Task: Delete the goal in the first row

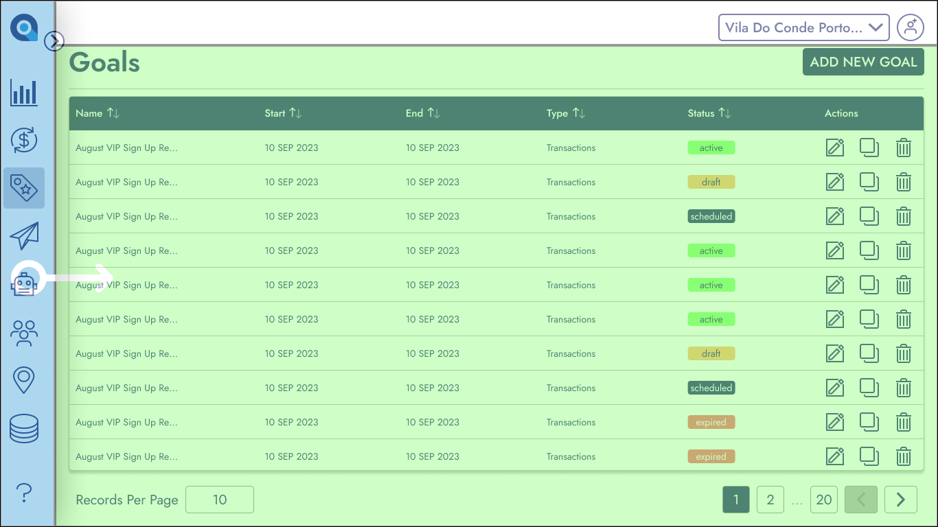Action: 904,148
